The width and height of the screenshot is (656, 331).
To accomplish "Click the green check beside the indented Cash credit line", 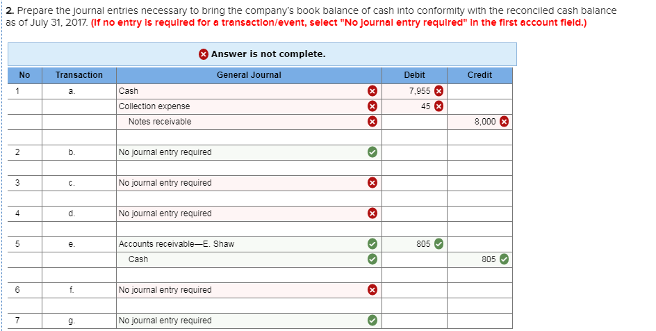I will coord(372,259).
